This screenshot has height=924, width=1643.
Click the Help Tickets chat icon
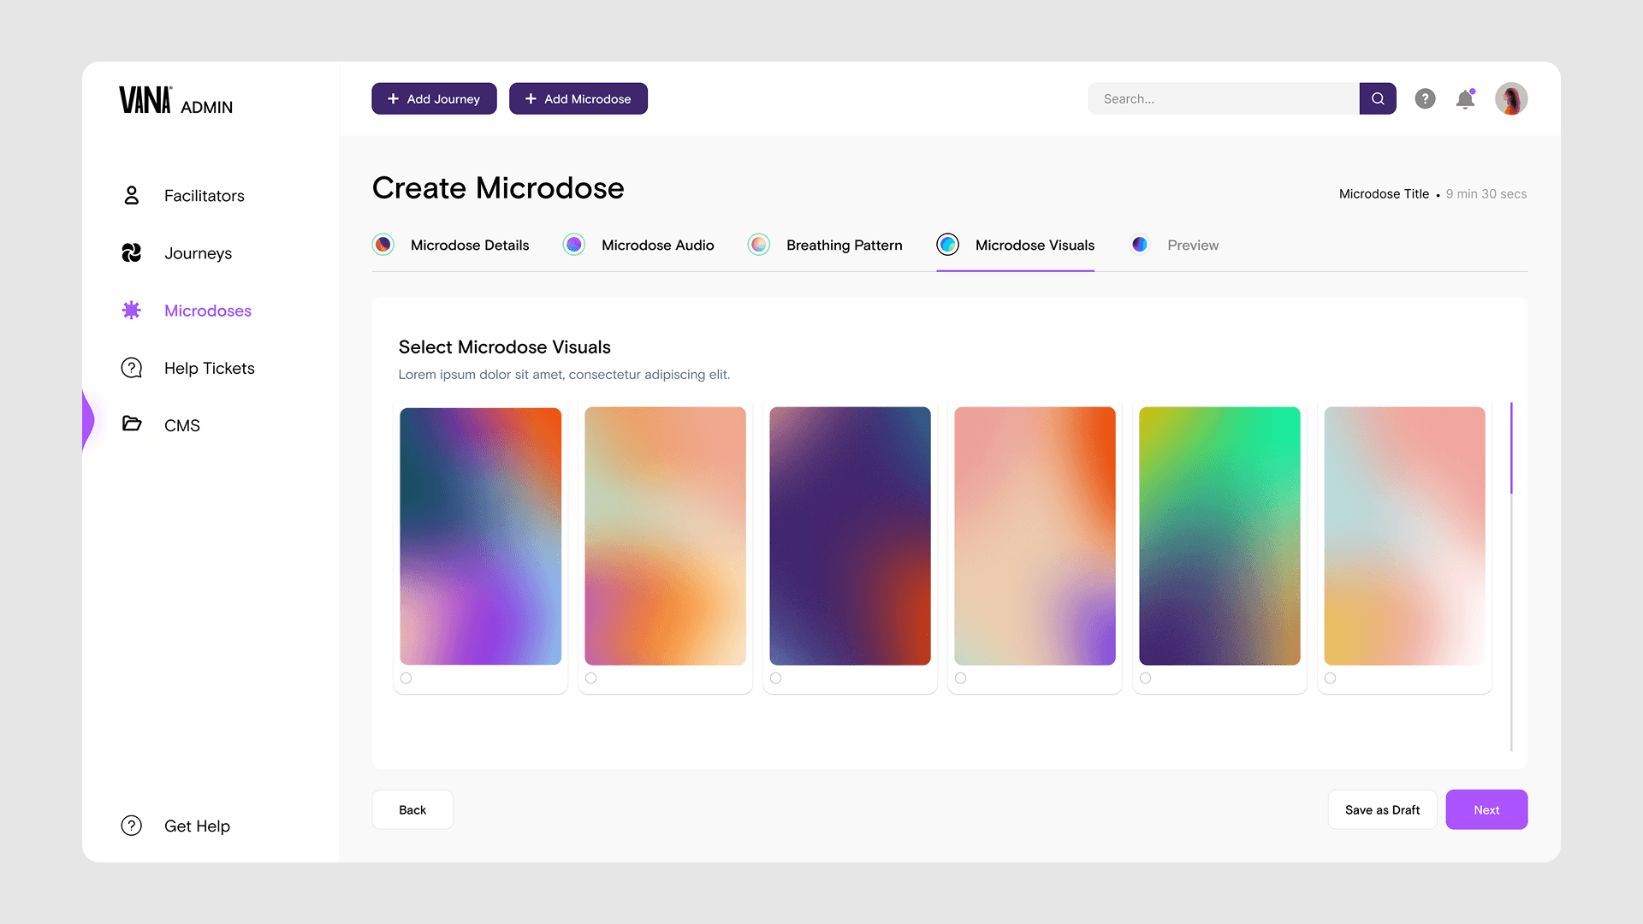(131, 368)
